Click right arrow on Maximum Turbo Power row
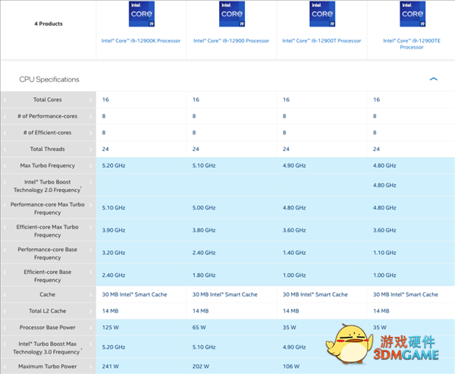This screenshot has height=374, width=455. click(x=90, y=366)
